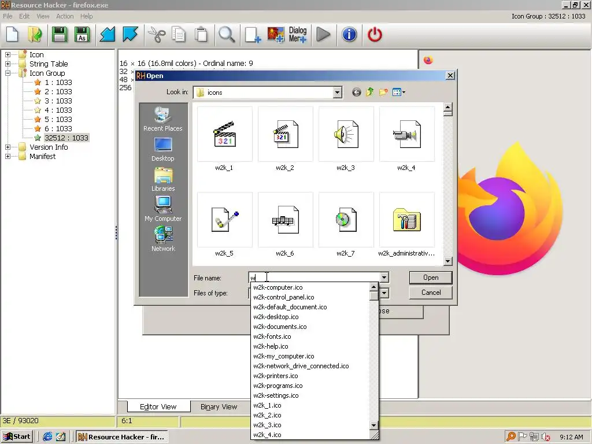Image resolution: width=592 pixels, height=444 pixels.
Task: Go to Network in places sidebar
Action: [162, 239]
